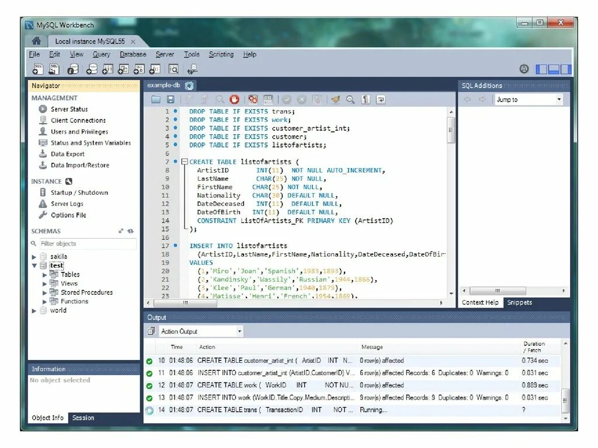Viewport: 598px width, 448px height.
Task: Switch to the Snippets tab
Action: [519, 303]
